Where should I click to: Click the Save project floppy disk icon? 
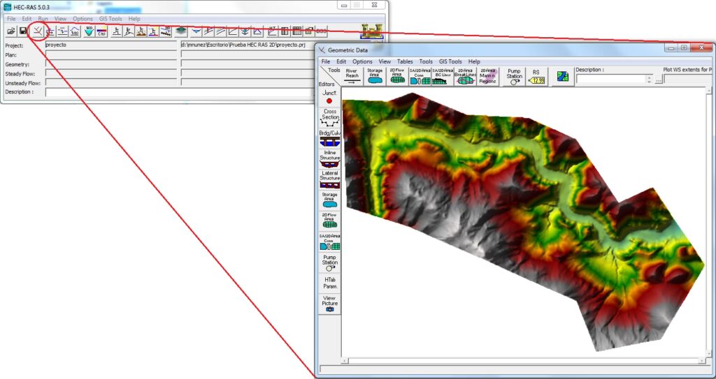[23, 31]
